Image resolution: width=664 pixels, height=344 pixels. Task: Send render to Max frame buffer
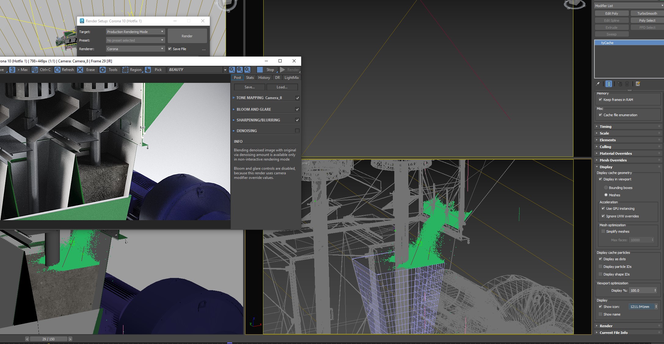point(19,70)
